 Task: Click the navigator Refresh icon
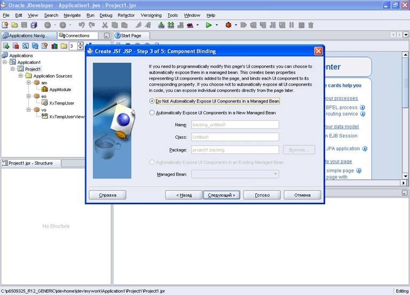(35, 46)
